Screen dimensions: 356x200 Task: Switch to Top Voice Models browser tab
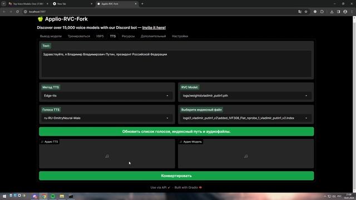[x=28, y=4]
